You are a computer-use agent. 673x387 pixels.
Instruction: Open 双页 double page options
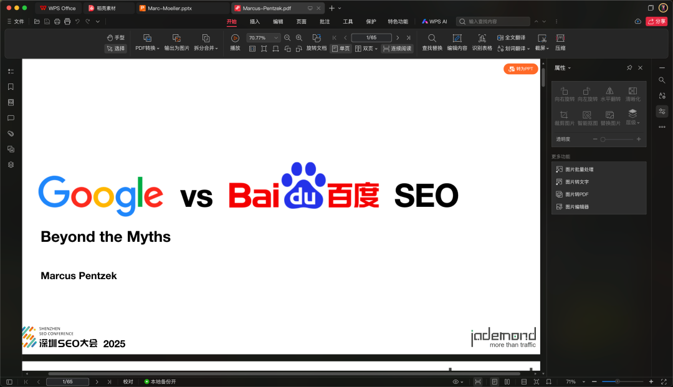tap(366, 49)
